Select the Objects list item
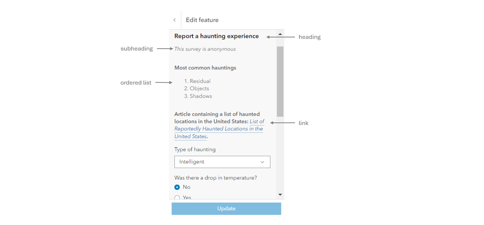Image resolution: width=484 pixels, height=225 pixels. click(199, 89)
